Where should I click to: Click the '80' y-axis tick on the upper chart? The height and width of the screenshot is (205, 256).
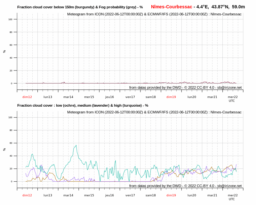[x=11, y=32]
